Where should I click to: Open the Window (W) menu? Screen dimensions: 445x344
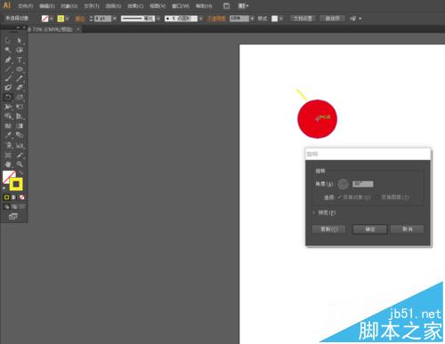[181, 6]
